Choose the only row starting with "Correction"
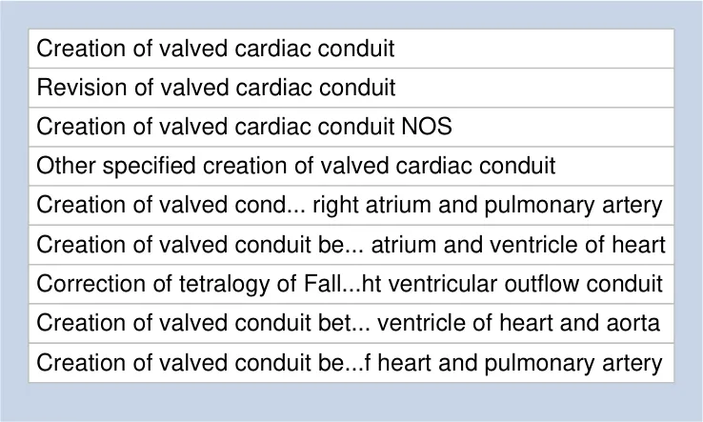Image resolution: width=703 pixels, height=422 pixels. 351,284
